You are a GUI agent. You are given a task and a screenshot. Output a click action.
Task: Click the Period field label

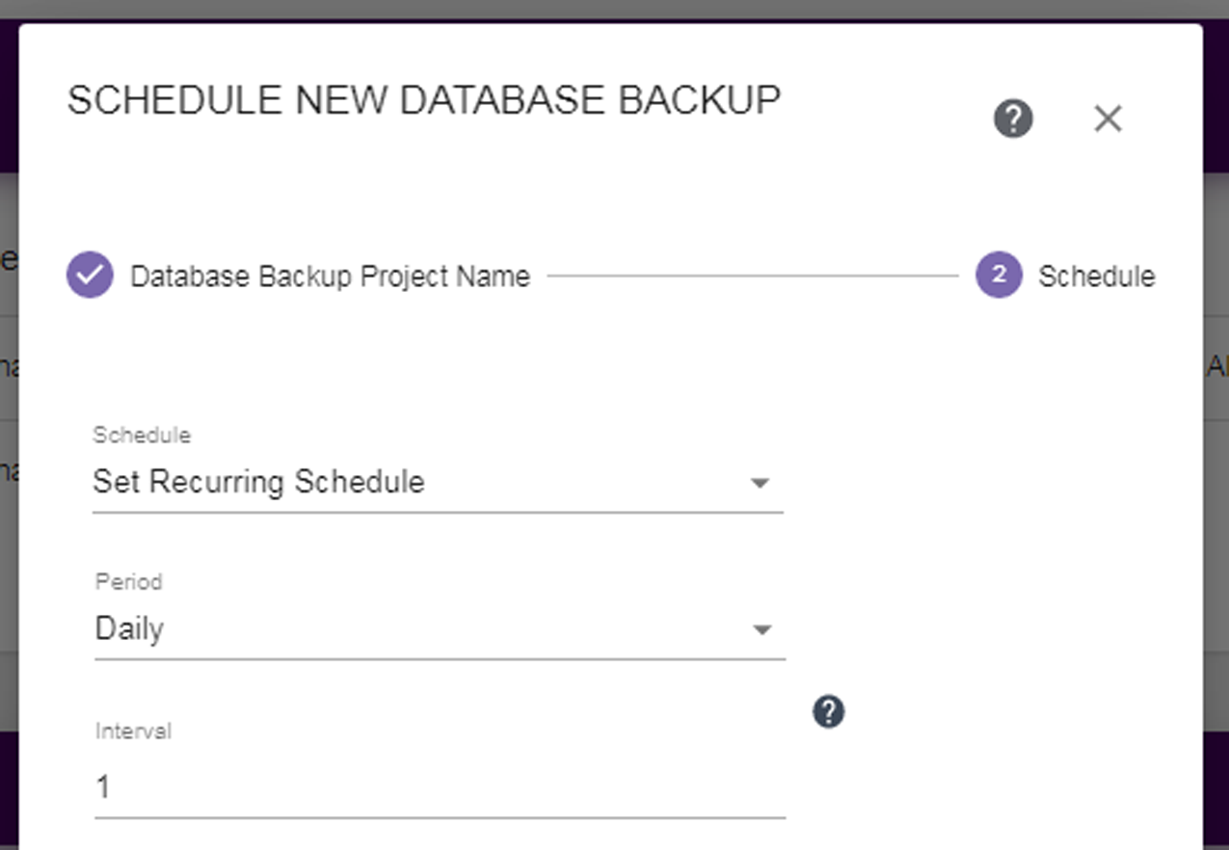[128, 582]
